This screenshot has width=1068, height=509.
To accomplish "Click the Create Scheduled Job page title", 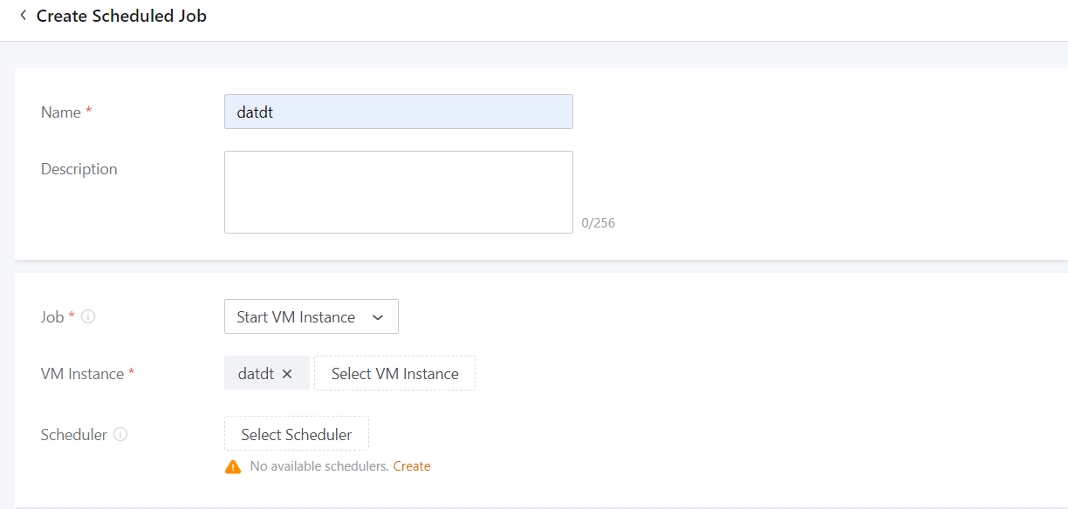I will tap(121, 16).
